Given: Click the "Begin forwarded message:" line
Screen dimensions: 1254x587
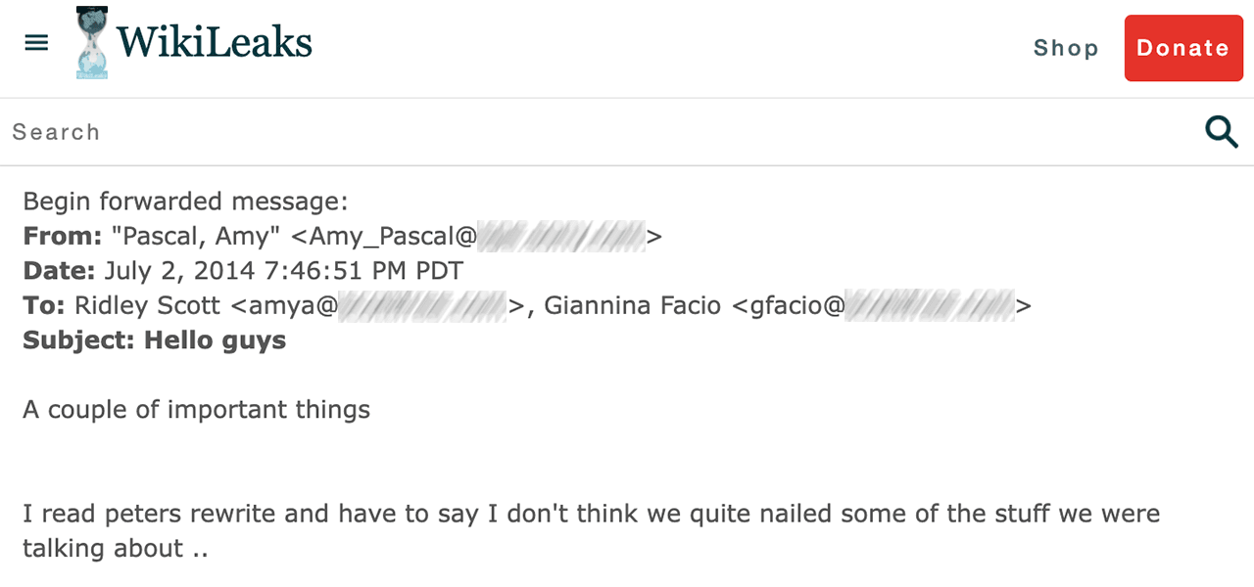Looking at the screenshot, I should click(185, 202).
